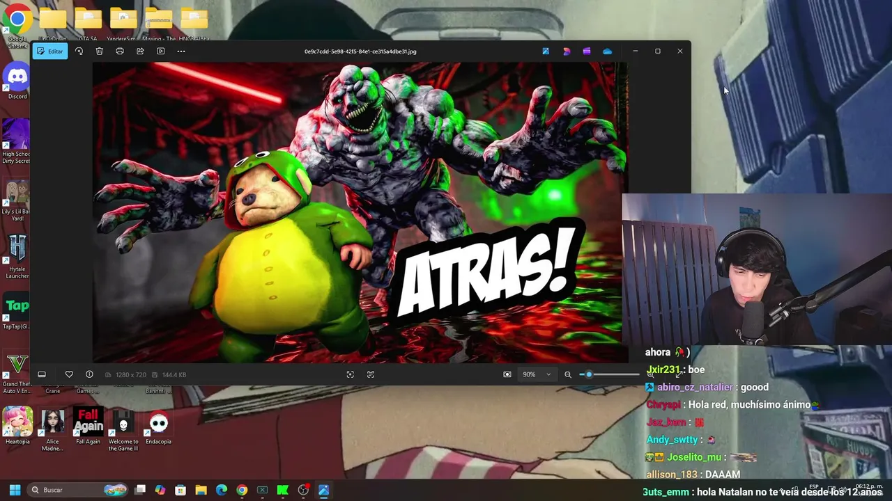Select the Grand Theft Auto V desktop icon
The image size is (892, 501).
tap(17, 373)
